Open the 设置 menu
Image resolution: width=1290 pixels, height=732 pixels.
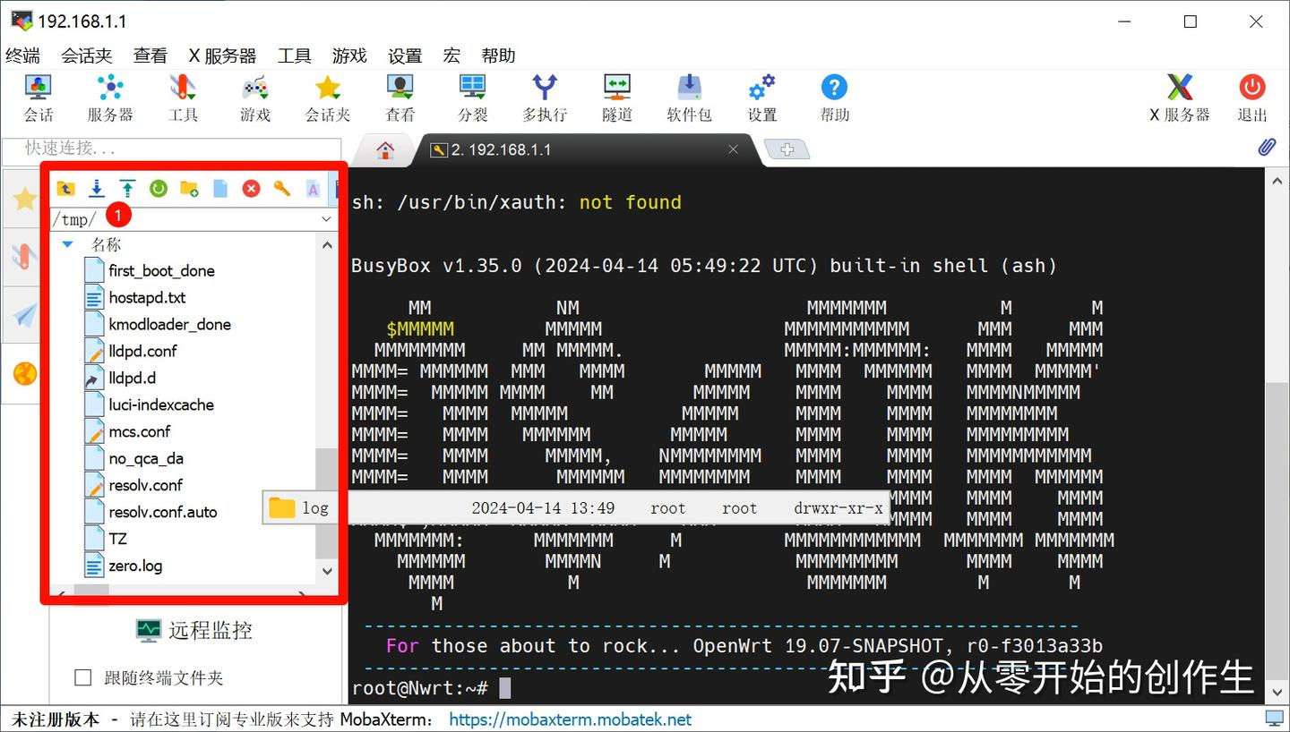404,55
